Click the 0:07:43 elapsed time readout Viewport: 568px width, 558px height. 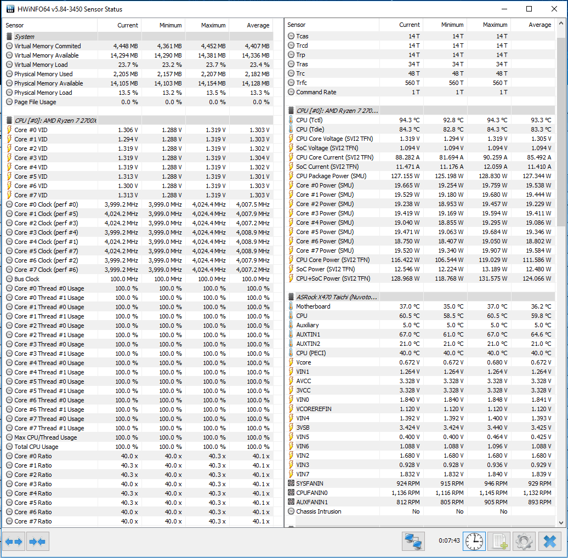[x=449, y=540]
